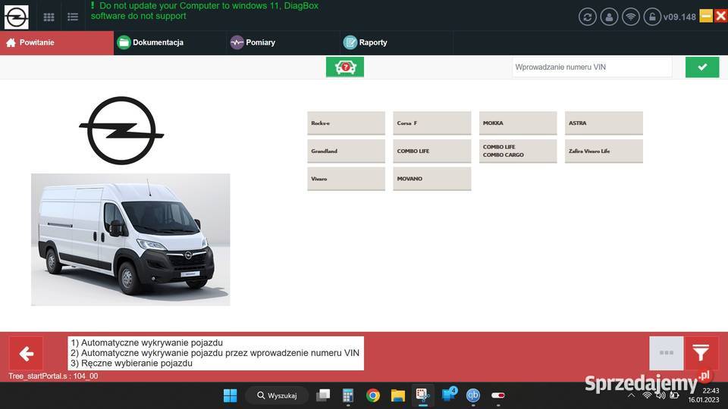Select the COMBO LIFE vehicle button
728x409 pixels.
click(431, 151)
